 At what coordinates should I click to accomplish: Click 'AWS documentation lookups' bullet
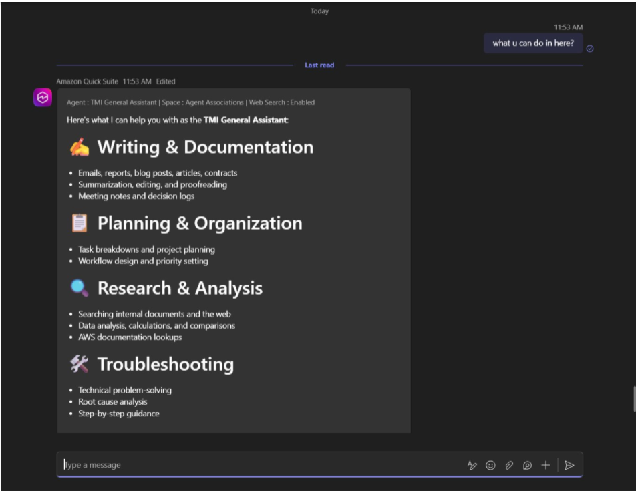[130, 337]
